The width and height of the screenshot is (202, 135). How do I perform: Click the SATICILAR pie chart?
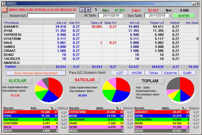(x=116, y=90)
